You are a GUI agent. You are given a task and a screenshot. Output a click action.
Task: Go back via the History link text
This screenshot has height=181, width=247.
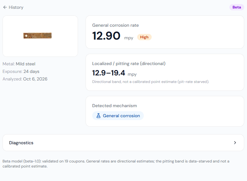click(x=16, y=8)
